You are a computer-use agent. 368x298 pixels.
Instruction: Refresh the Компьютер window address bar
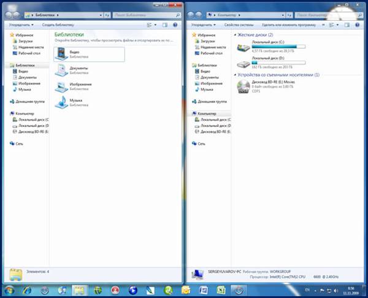[x=289, y=15]
